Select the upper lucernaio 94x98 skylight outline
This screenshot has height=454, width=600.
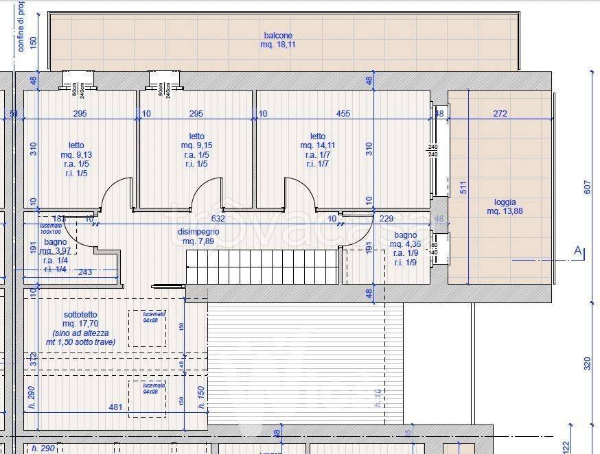[x=148, y=328]
